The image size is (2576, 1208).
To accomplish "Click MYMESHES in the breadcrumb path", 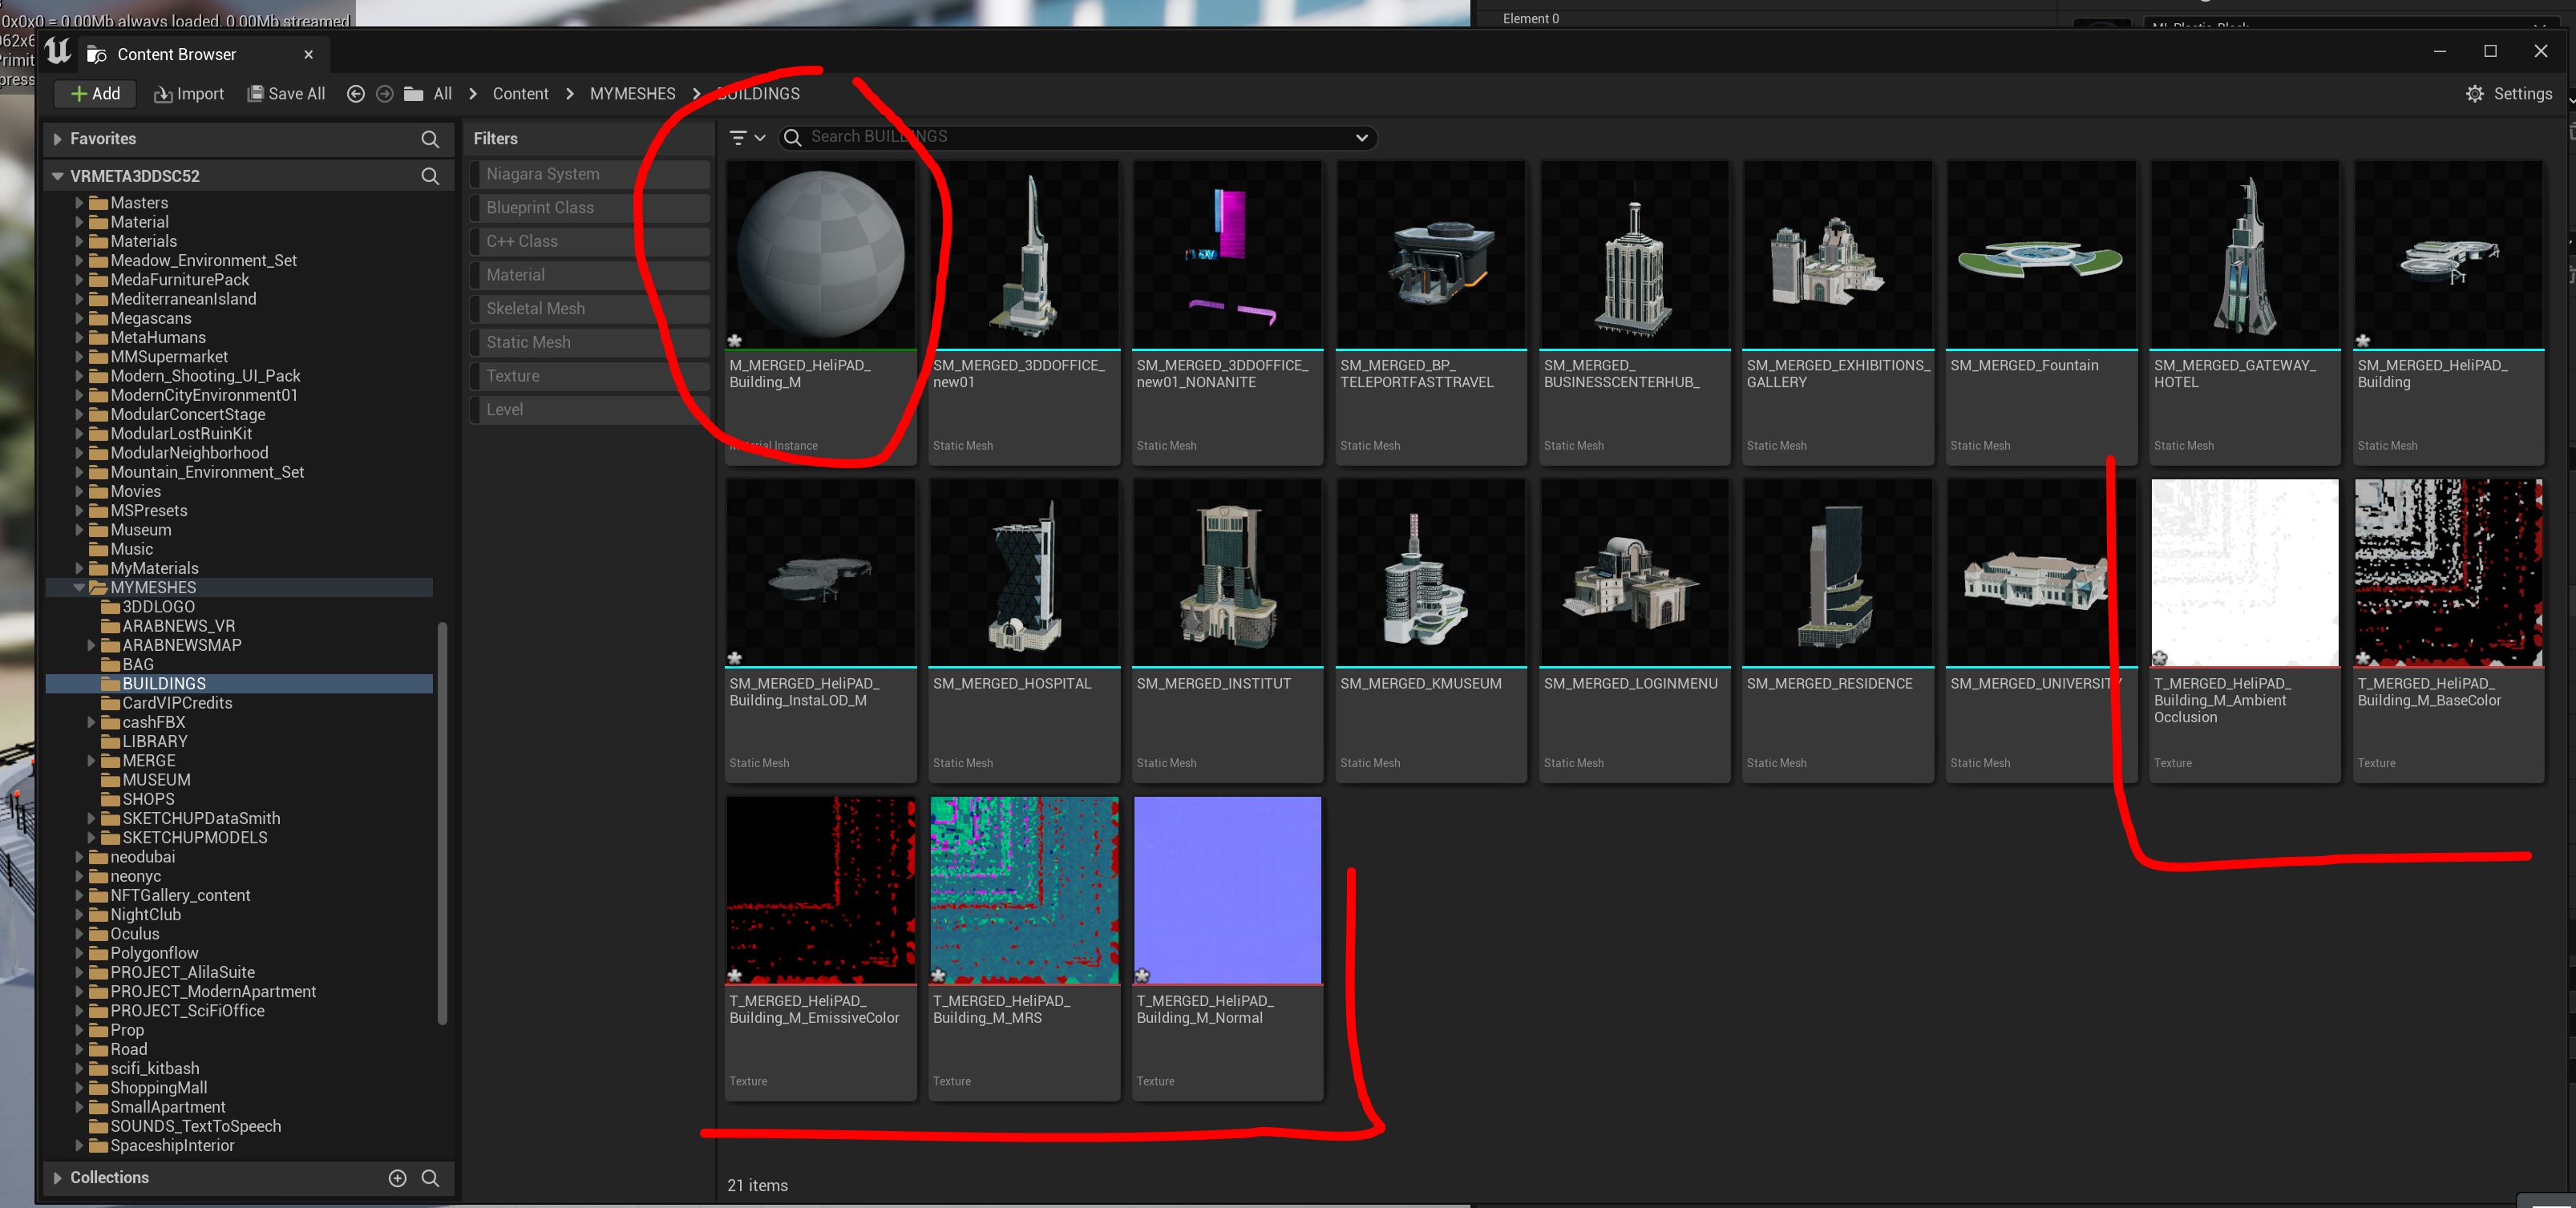I will click(x=632, y=94).
